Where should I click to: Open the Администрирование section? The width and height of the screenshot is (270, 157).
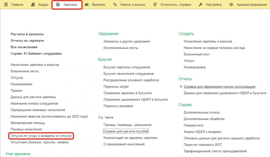click(252, 5)
